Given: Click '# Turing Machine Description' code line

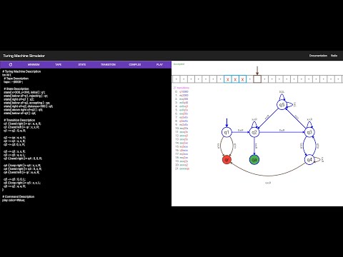Looking at the screenshot, I should pos(21,71).
